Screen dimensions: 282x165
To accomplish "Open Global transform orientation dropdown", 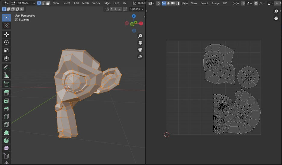I will [139, 3].
